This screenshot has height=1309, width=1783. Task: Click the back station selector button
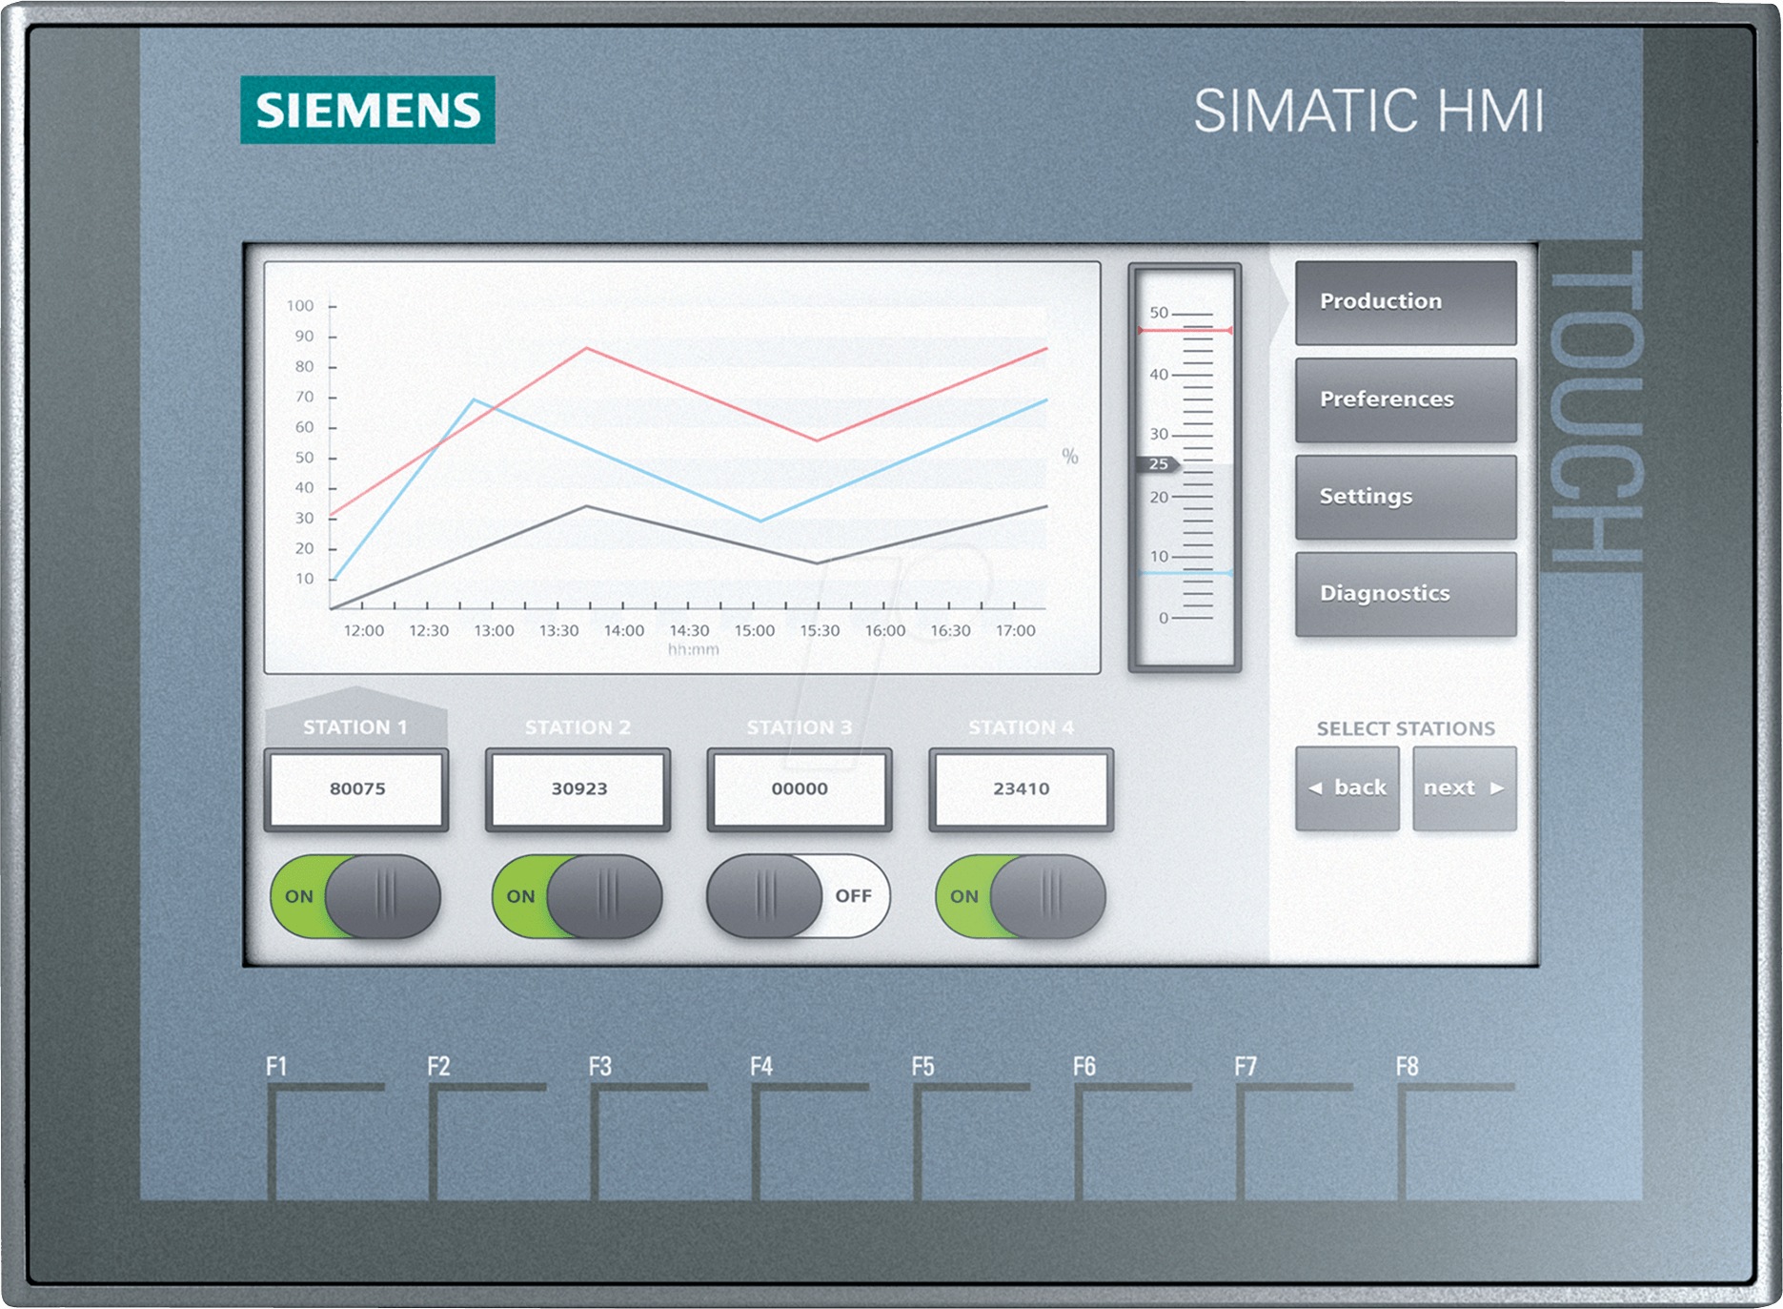tap(1347, 787)
